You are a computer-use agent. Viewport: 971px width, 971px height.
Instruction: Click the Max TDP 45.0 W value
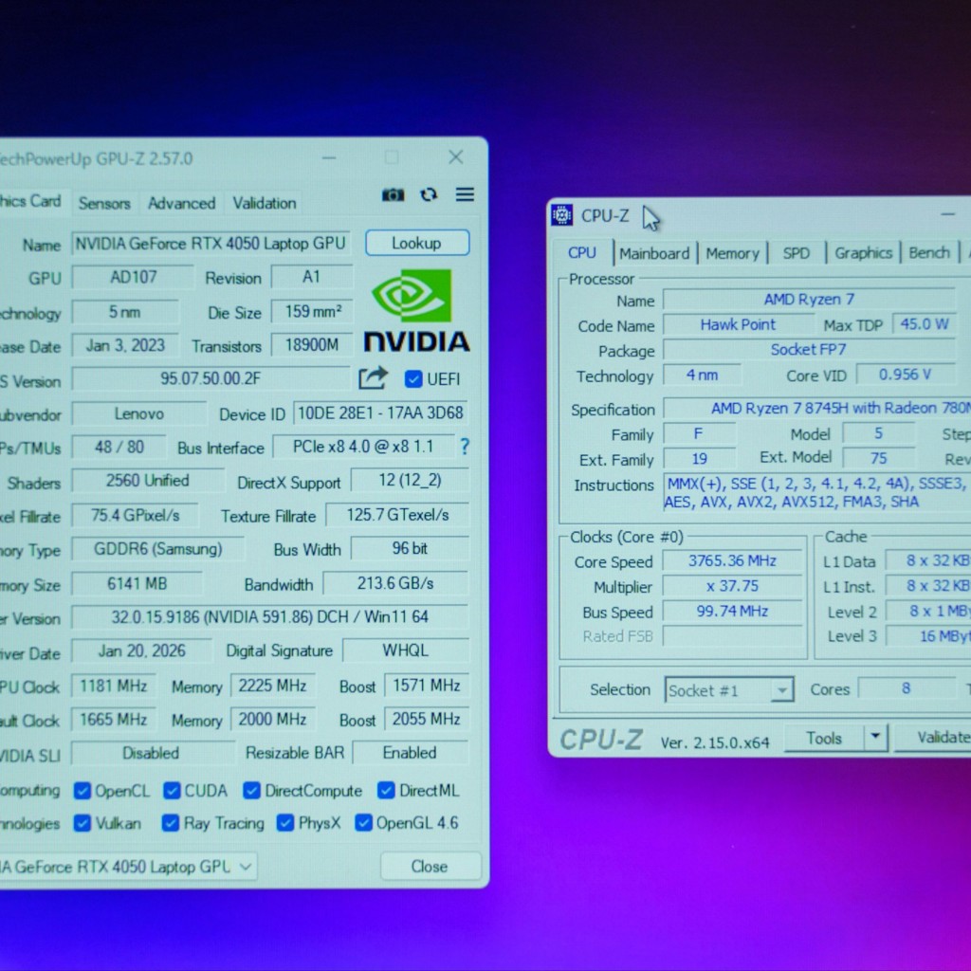(x=925, y=324)
